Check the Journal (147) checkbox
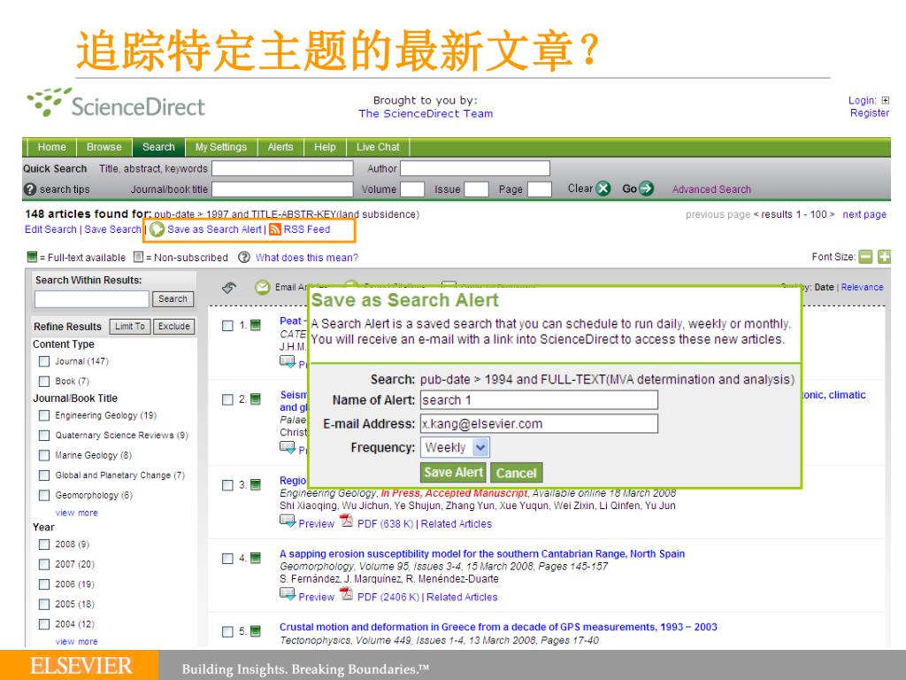 [x=44, y=361]
